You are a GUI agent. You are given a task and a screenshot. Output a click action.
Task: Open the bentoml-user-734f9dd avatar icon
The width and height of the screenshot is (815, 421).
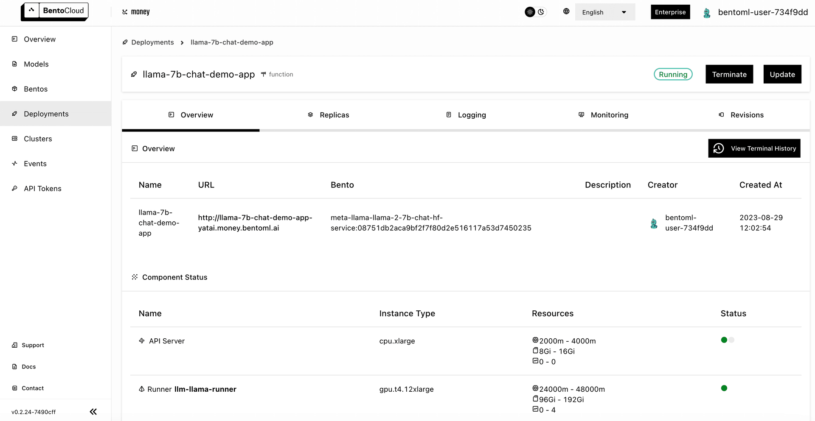pyautogui.click(x=707, y=13)
